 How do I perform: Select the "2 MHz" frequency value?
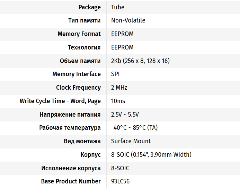coord(119,88)
